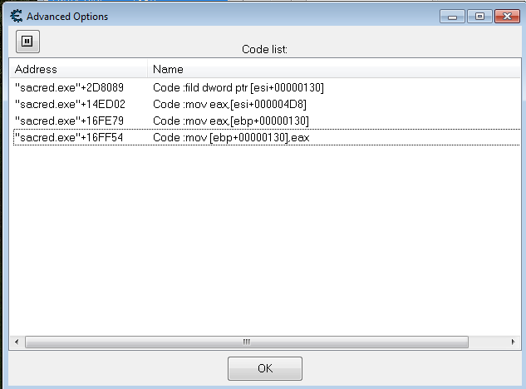526x389 pixels.
Task: Click the horizontal scrollbar left arrow
Action: click(x=17, y=342)
